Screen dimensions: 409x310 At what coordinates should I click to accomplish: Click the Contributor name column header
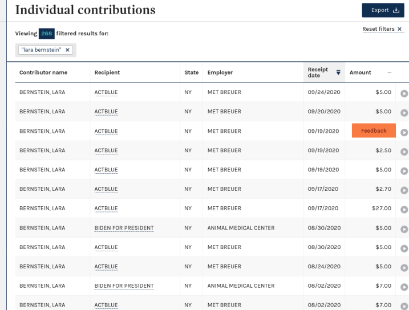43,72
